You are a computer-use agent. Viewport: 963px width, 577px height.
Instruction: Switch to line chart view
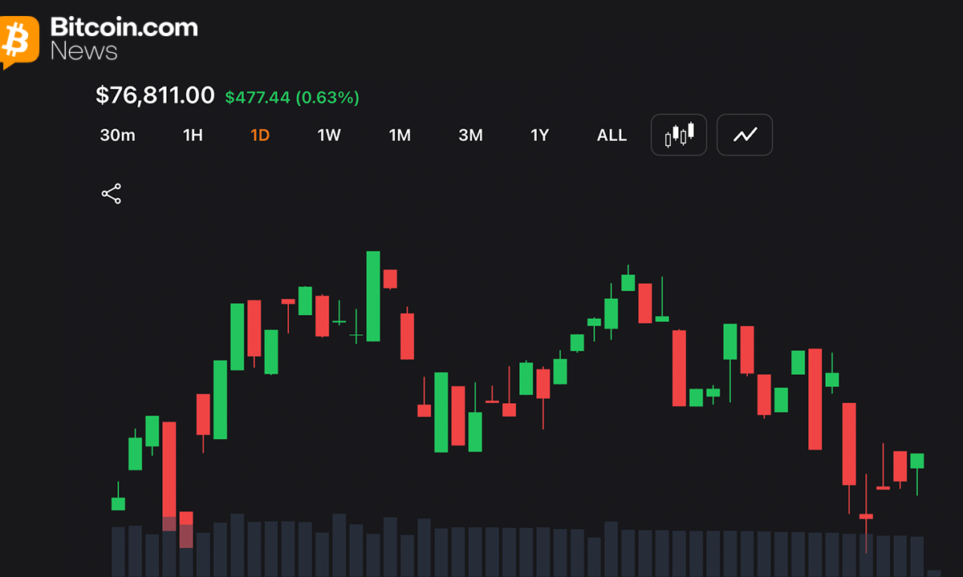click(x=745, y=135)
